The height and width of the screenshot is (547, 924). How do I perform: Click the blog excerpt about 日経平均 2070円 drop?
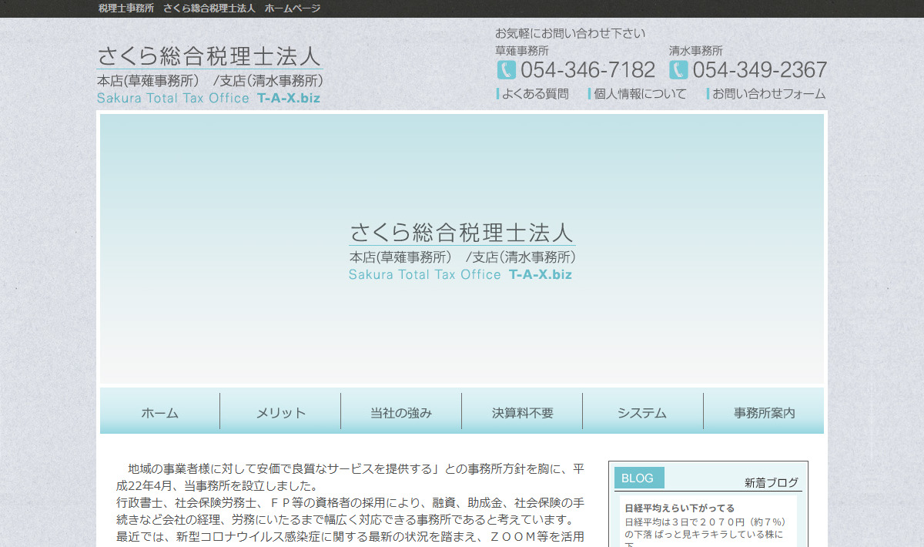(705, 529)
